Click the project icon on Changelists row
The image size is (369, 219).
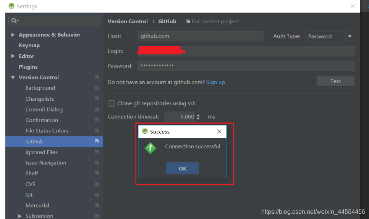(97, 99)
